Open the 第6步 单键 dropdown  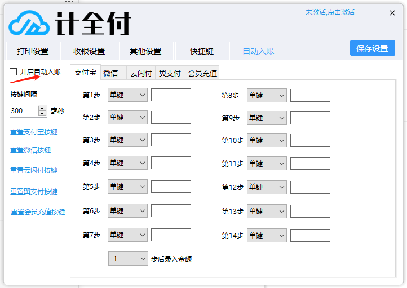pos(128,211)
